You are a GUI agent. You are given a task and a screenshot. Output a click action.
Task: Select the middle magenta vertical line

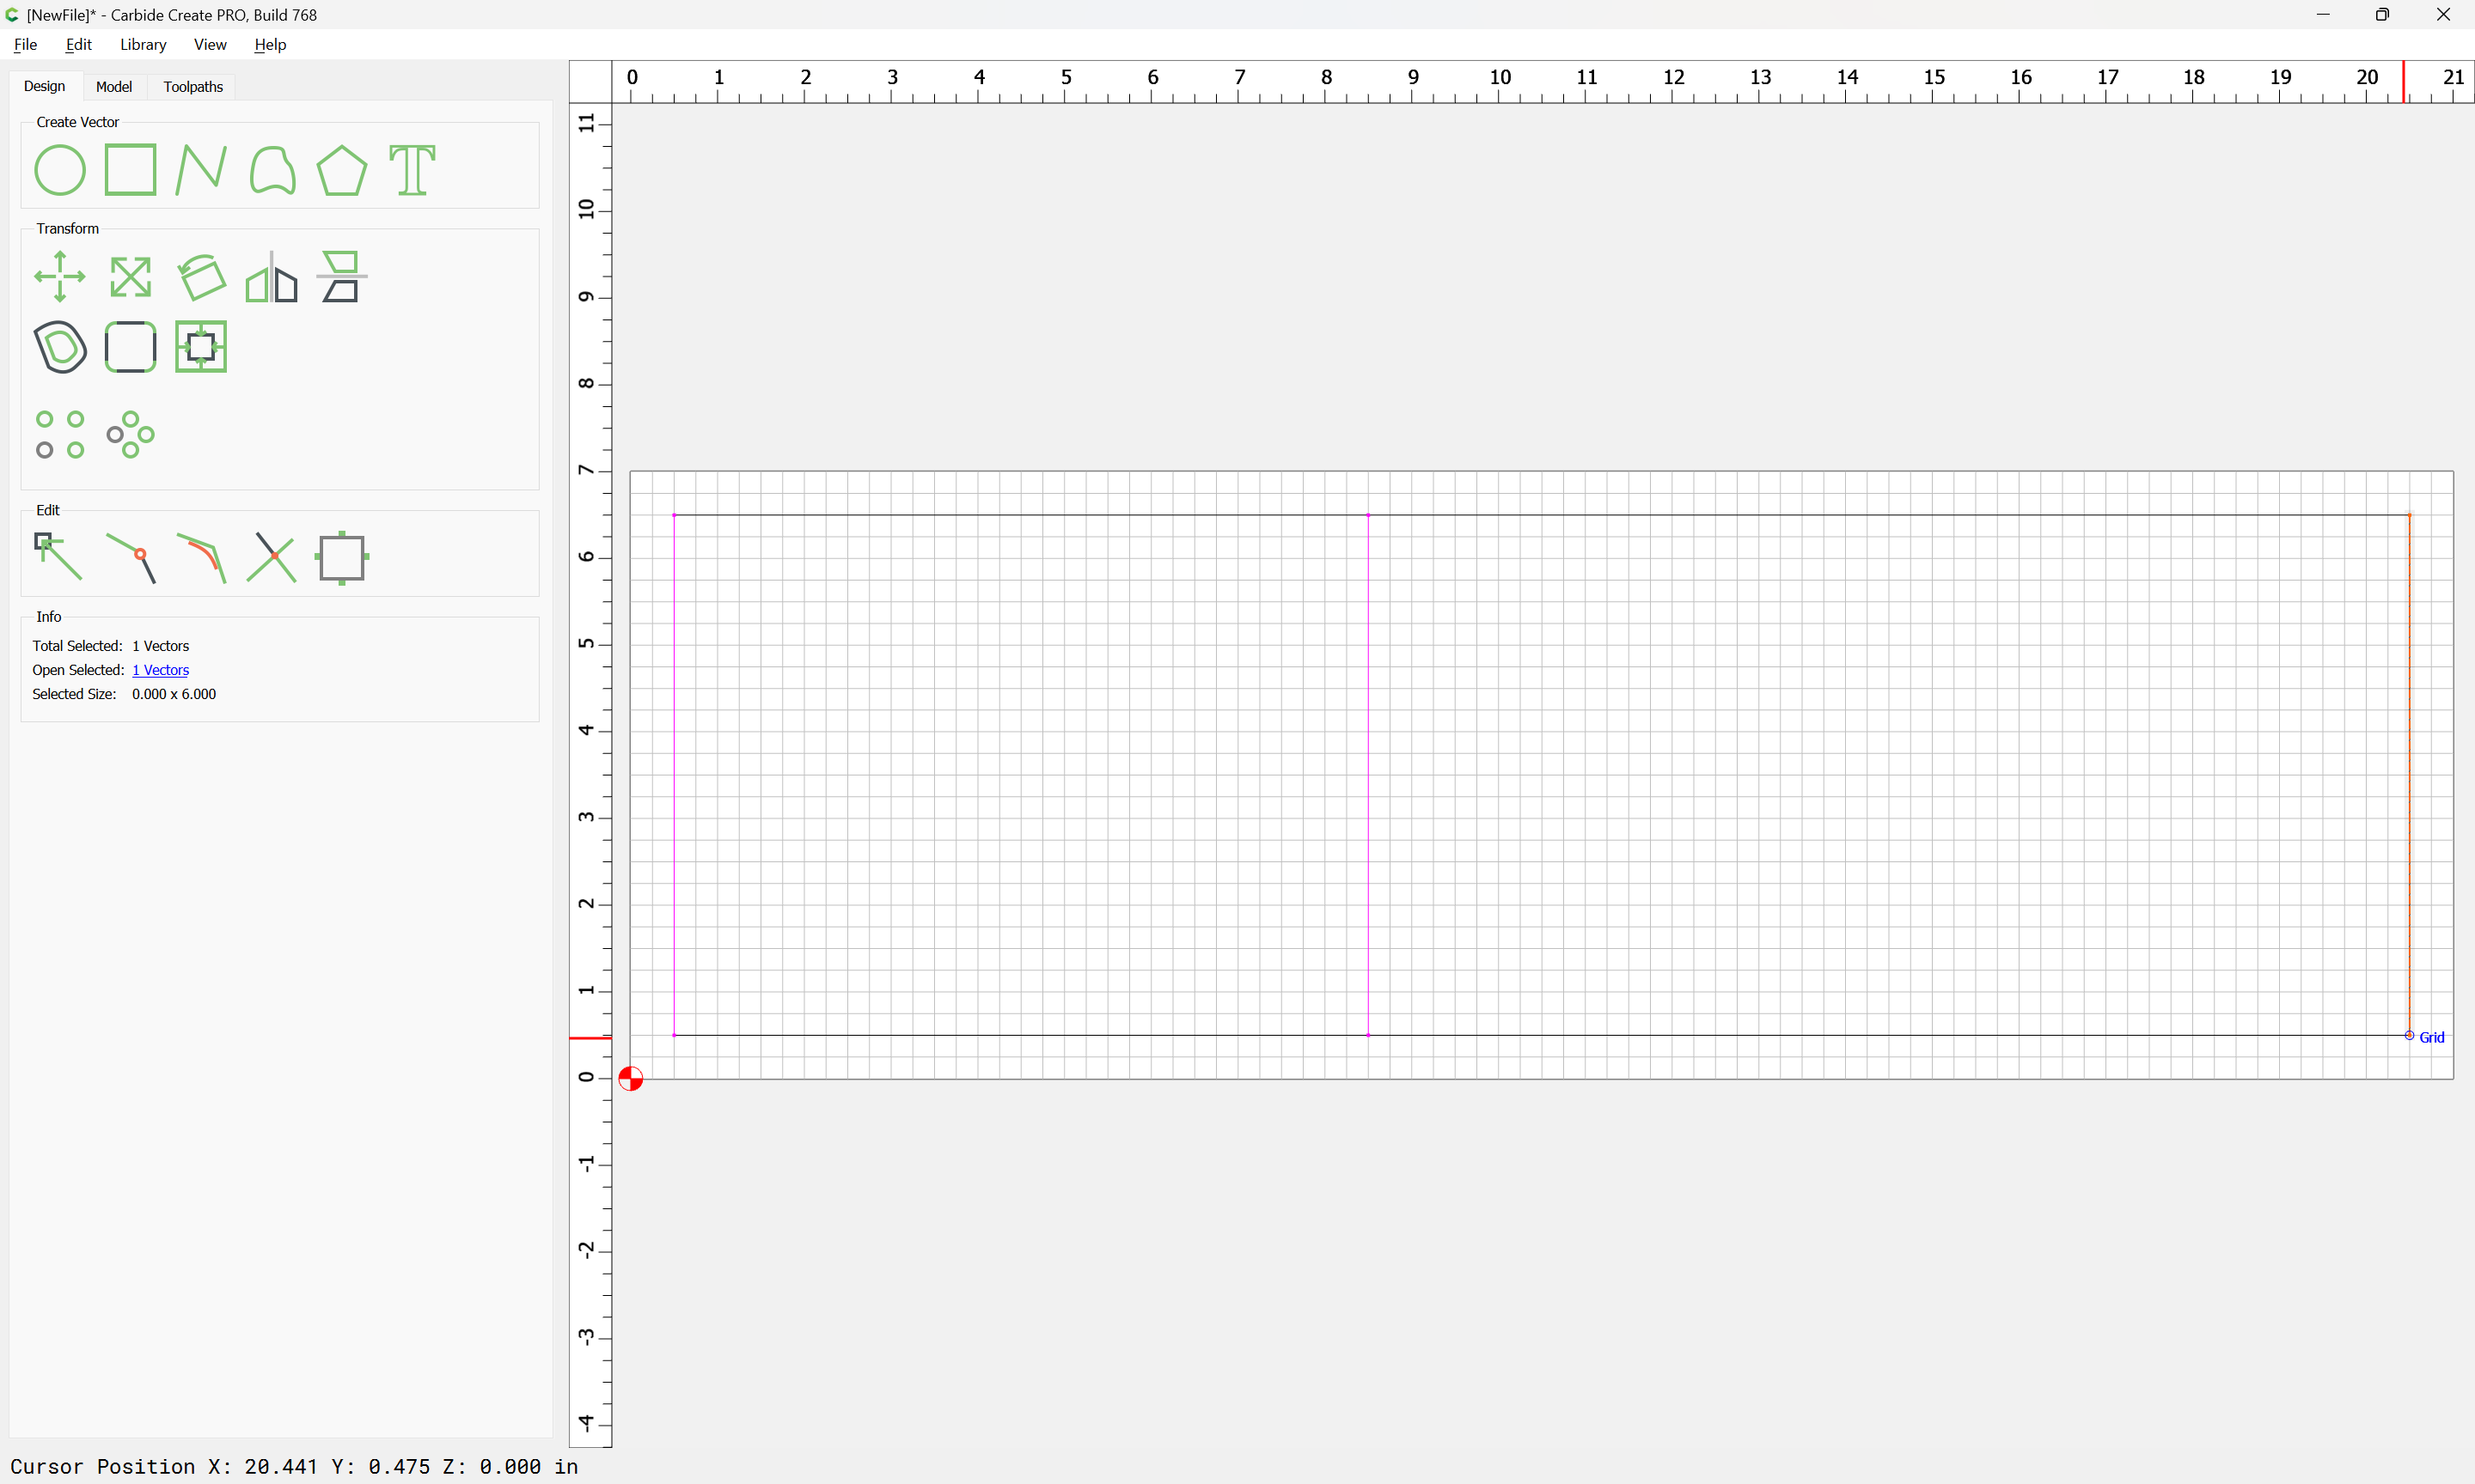tap(1368, 775)
